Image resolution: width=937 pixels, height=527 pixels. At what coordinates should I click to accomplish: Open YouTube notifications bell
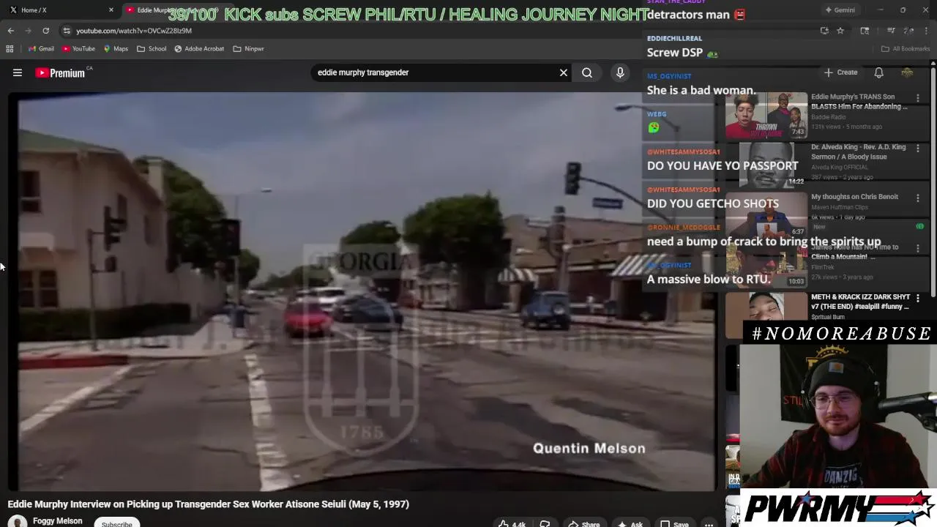pos(878,72)
